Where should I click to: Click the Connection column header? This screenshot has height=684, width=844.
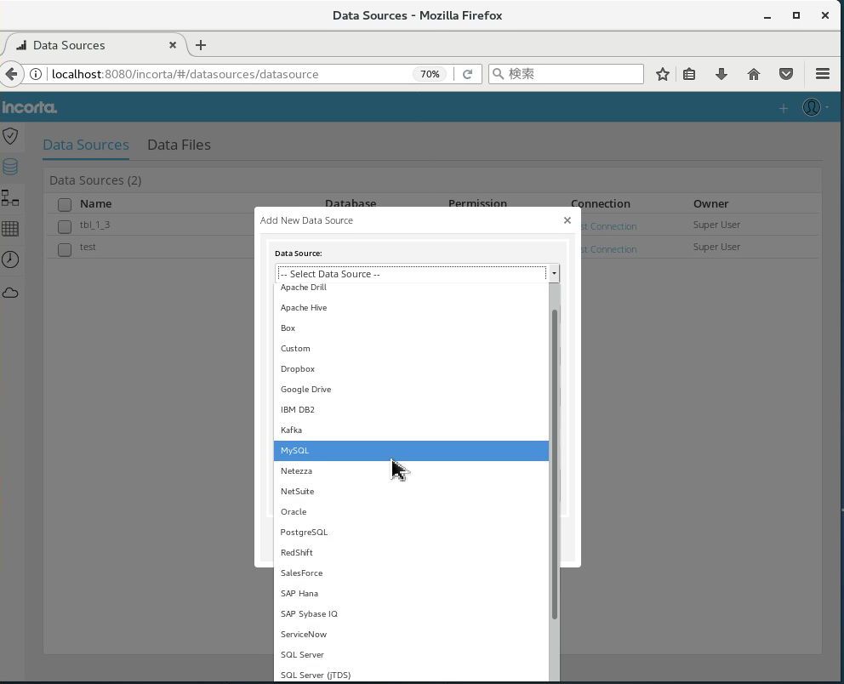click(600, 204)
